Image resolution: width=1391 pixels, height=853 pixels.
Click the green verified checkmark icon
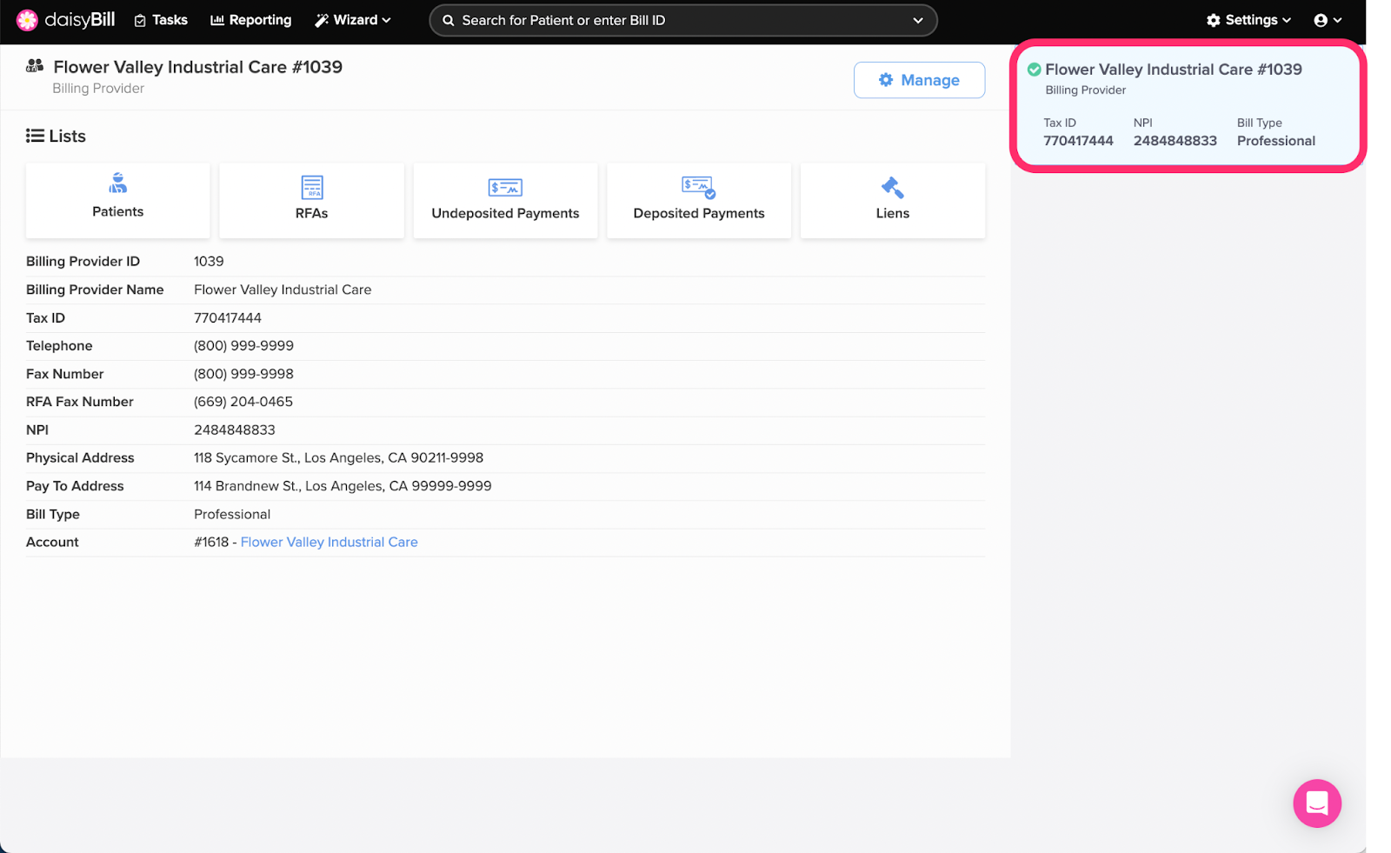1034,70
